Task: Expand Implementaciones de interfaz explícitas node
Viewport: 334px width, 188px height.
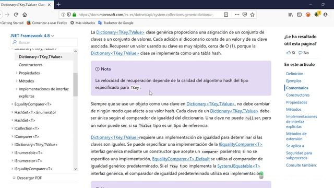Action: (x=17, y=89)
